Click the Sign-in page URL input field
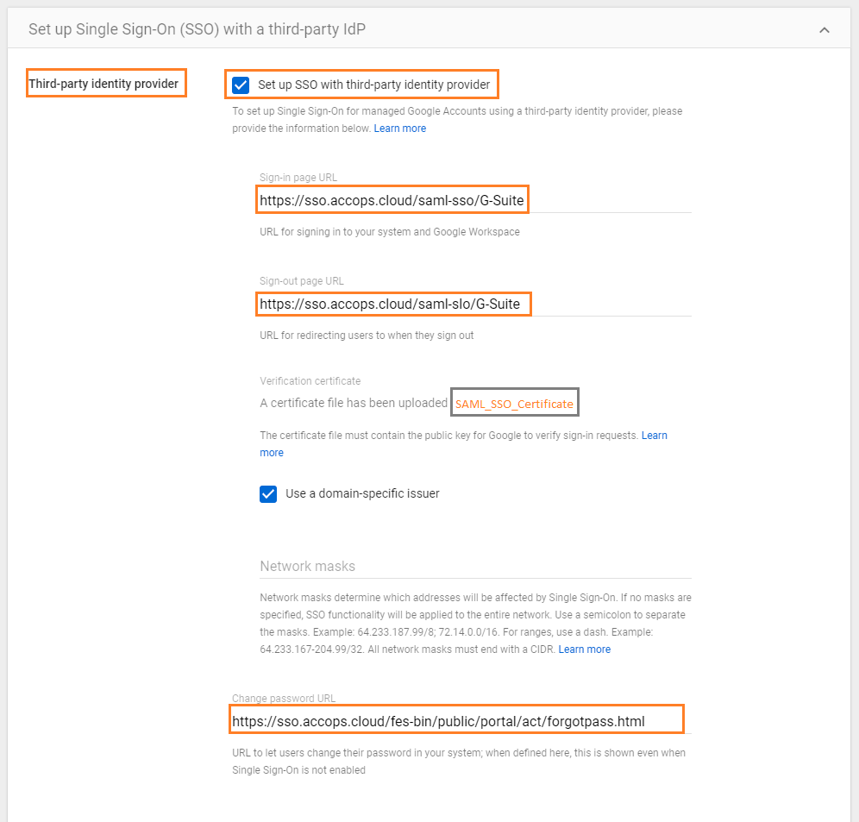Image resolution: width=859 pixels, height=822 pixels. click(475, 201)
